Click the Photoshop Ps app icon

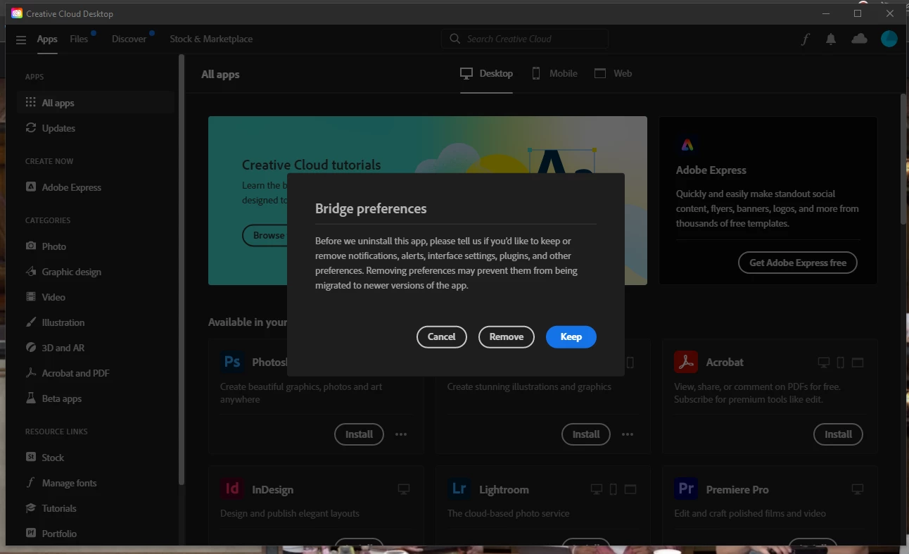[x=232, y=362]
